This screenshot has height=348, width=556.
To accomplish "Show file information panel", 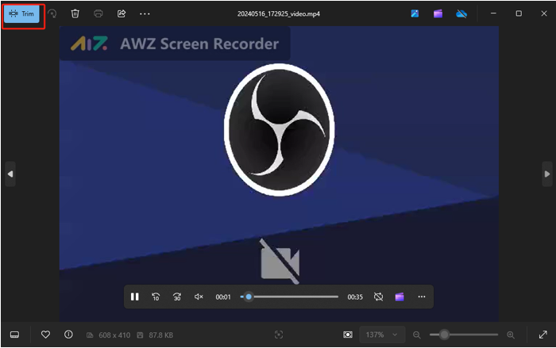I will point(68,335).
